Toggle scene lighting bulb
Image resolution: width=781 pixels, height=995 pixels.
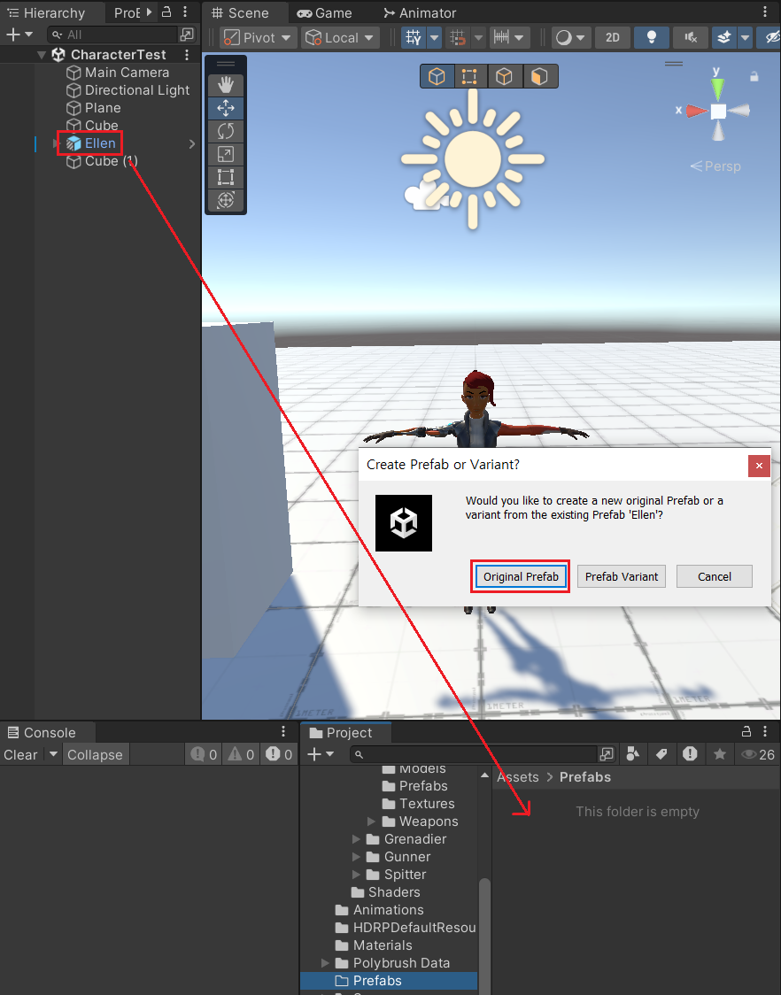coord(651,38)
